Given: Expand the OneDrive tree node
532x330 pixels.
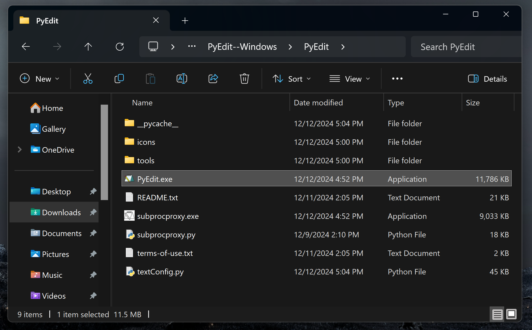Looking at the screenshot, I should click(20, 149).
